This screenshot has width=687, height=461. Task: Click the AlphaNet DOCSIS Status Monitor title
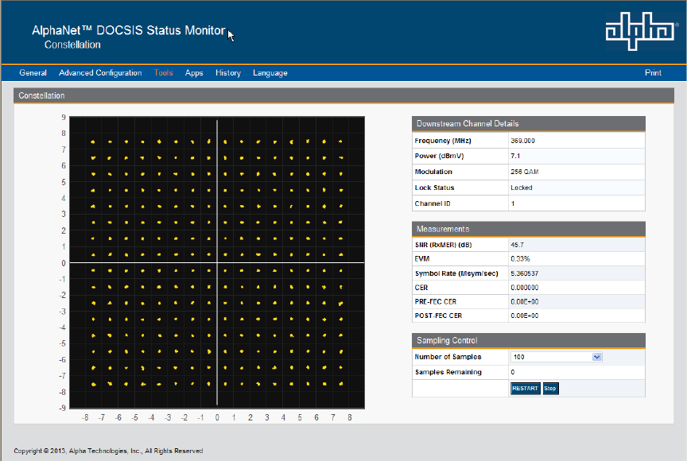click(x=128, y=30)
